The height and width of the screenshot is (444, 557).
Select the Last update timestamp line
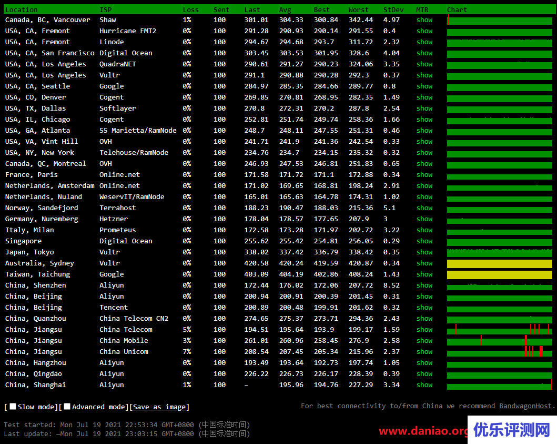(127, 434)
